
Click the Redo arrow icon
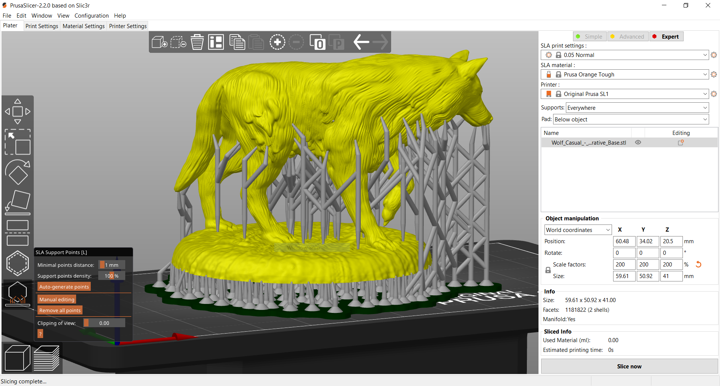pyautogui.click(x=380, y=42)
